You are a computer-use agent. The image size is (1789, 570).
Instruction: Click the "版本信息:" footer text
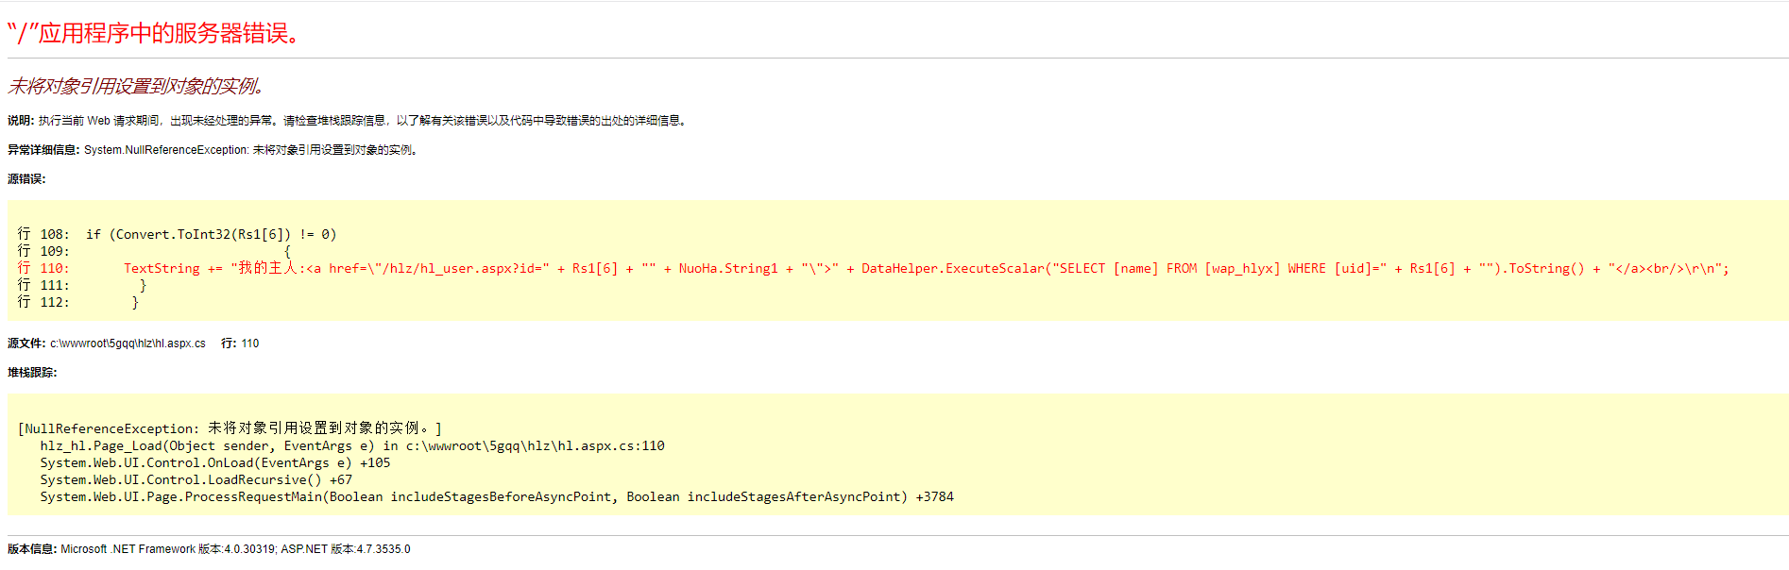click(32, 549)
